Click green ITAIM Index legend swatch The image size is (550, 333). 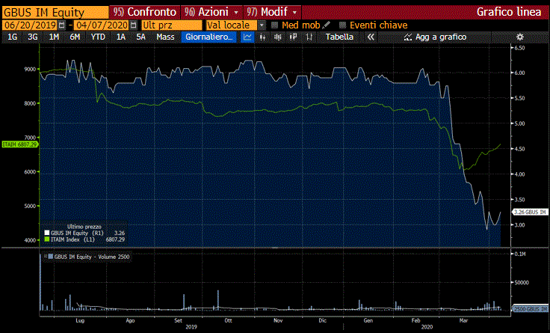pos(47,239)
